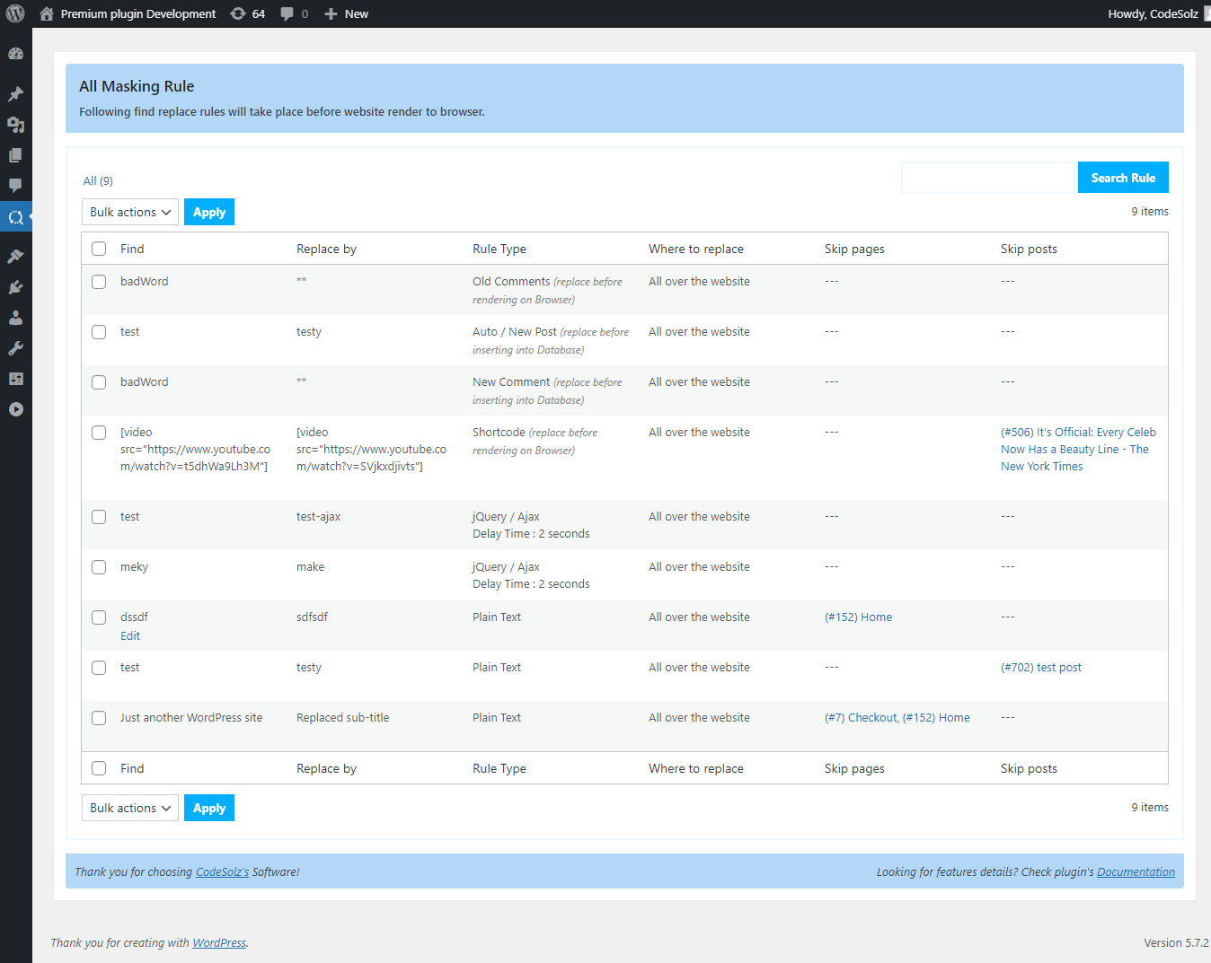Tick the checkbox for the meky rule
The image size is (1211, 963).
99,567
